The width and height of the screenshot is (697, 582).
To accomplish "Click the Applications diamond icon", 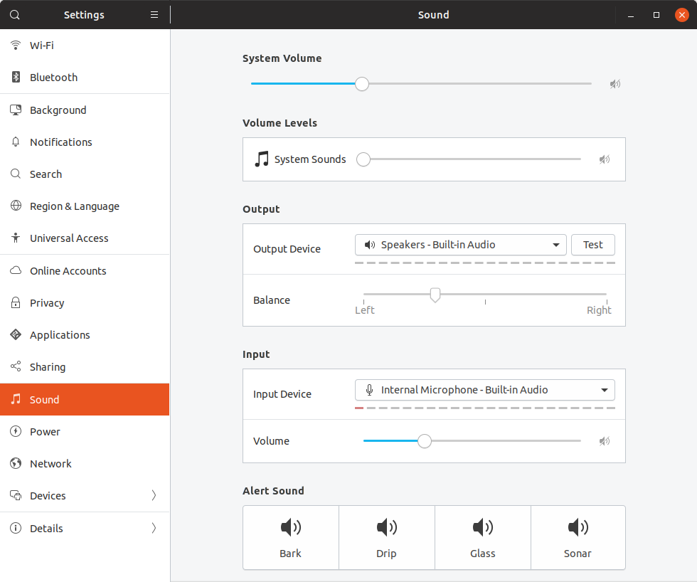I will tap(16, 334).
